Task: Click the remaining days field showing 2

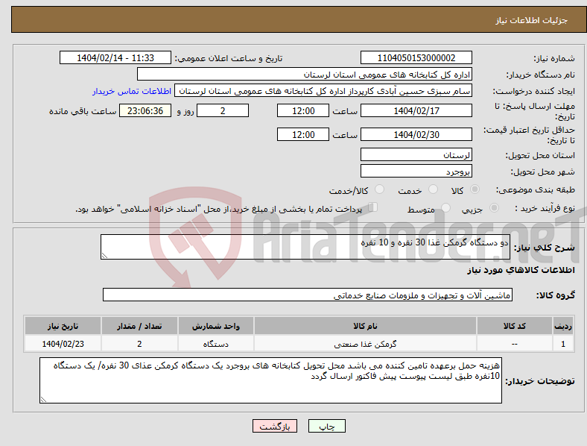Action: (x=223, y=111)
